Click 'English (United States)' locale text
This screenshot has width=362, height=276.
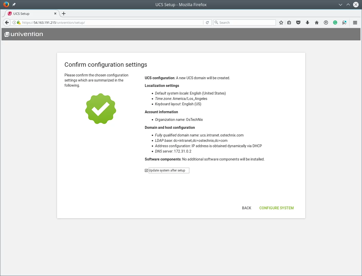[x=208, y=93]
